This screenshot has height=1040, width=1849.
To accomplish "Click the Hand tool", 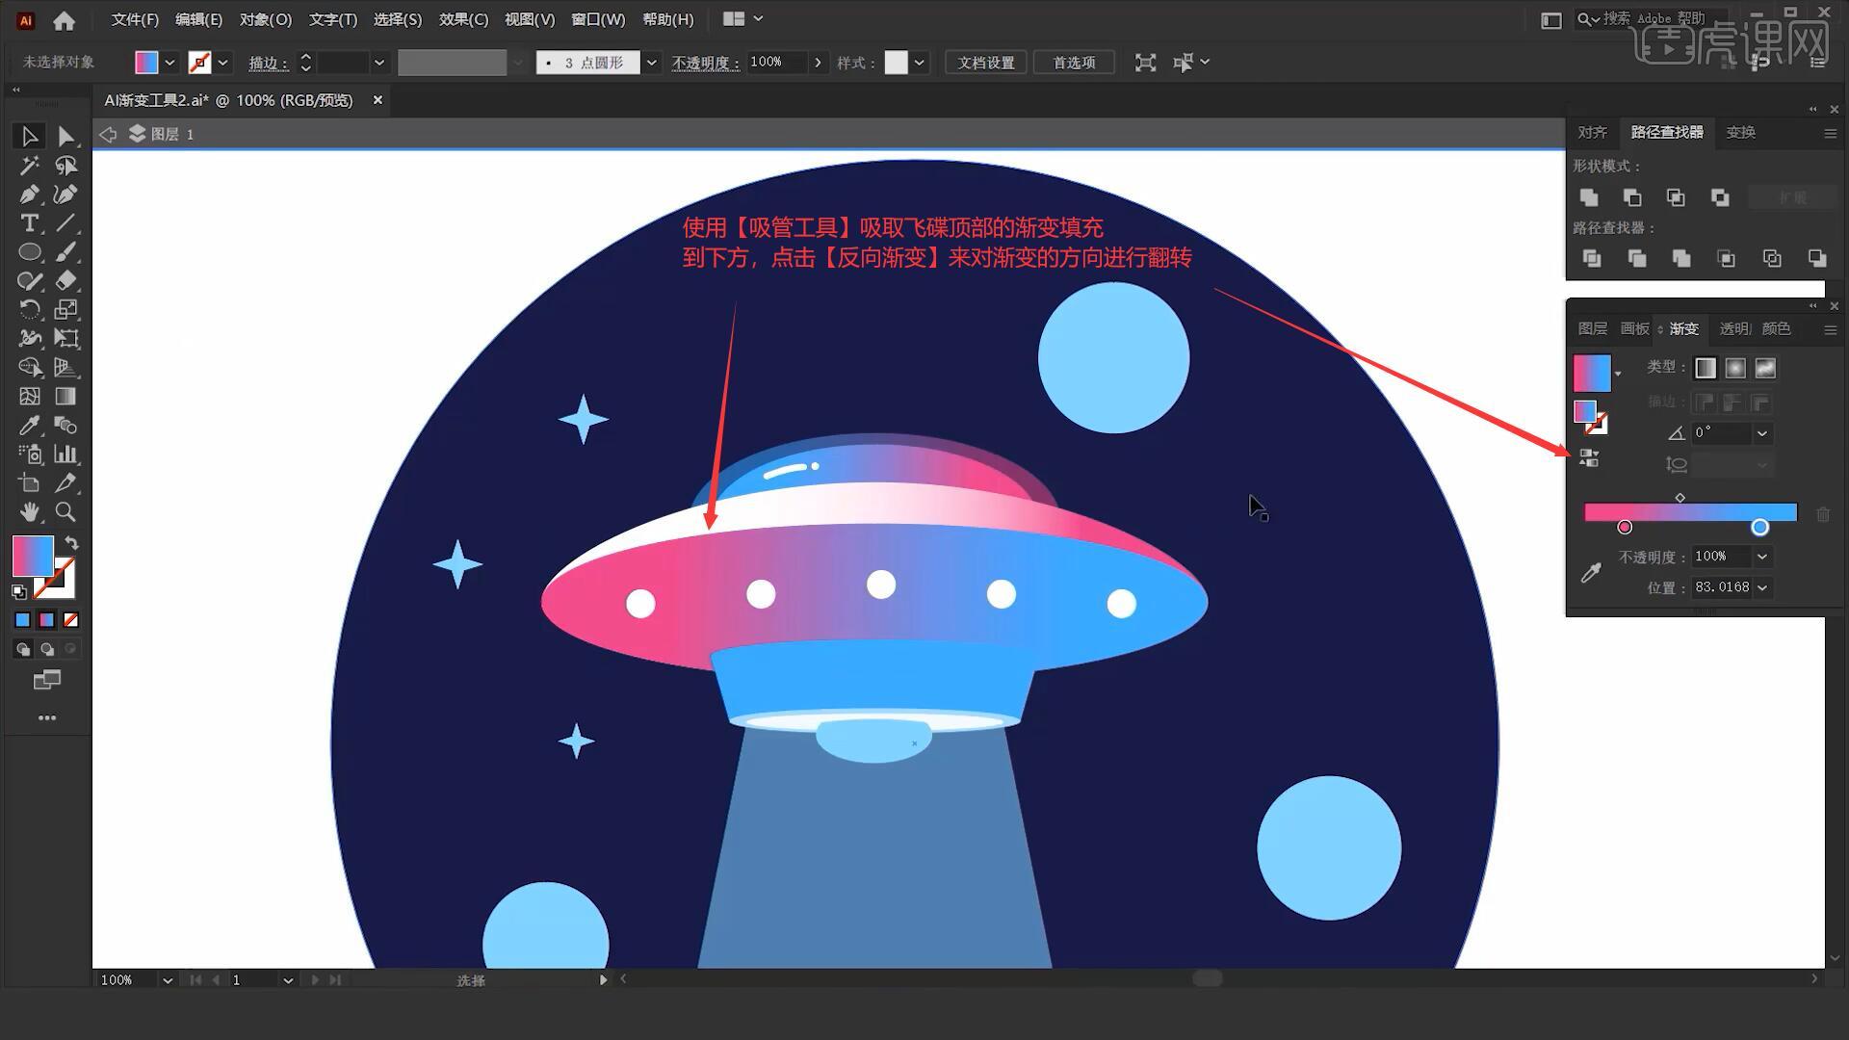I will point(28,510).
